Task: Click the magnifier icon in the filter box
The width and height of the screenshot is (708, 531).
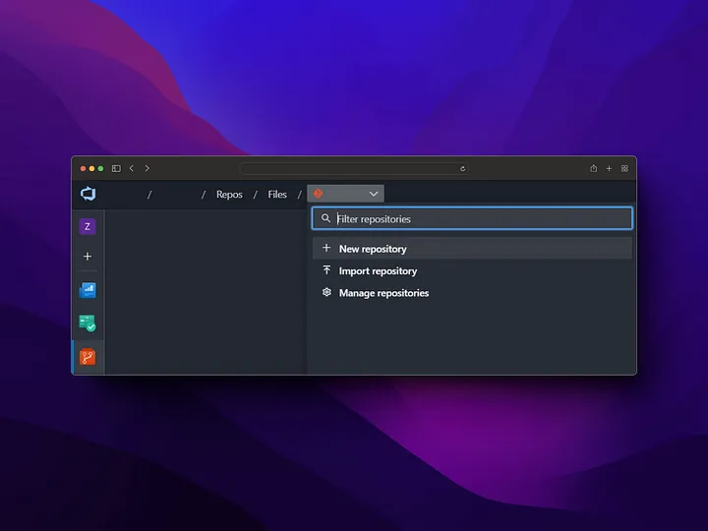Action: click(325, 218)
